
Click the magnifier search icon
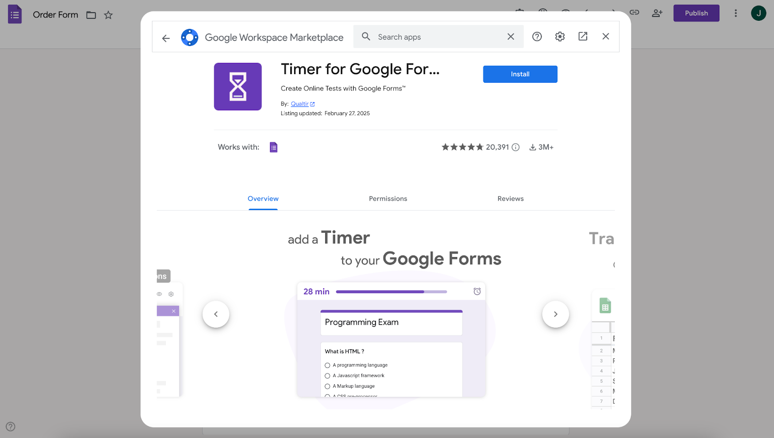(x=366, y=37)
